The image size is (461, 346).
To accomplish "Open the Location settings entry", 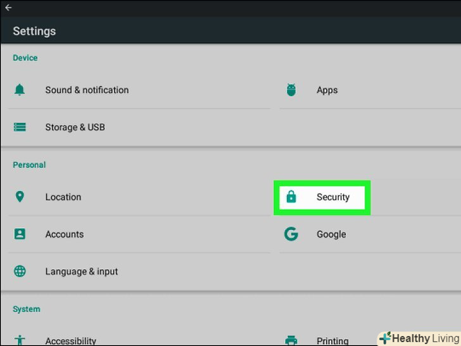I will click(x=63, y=197).
